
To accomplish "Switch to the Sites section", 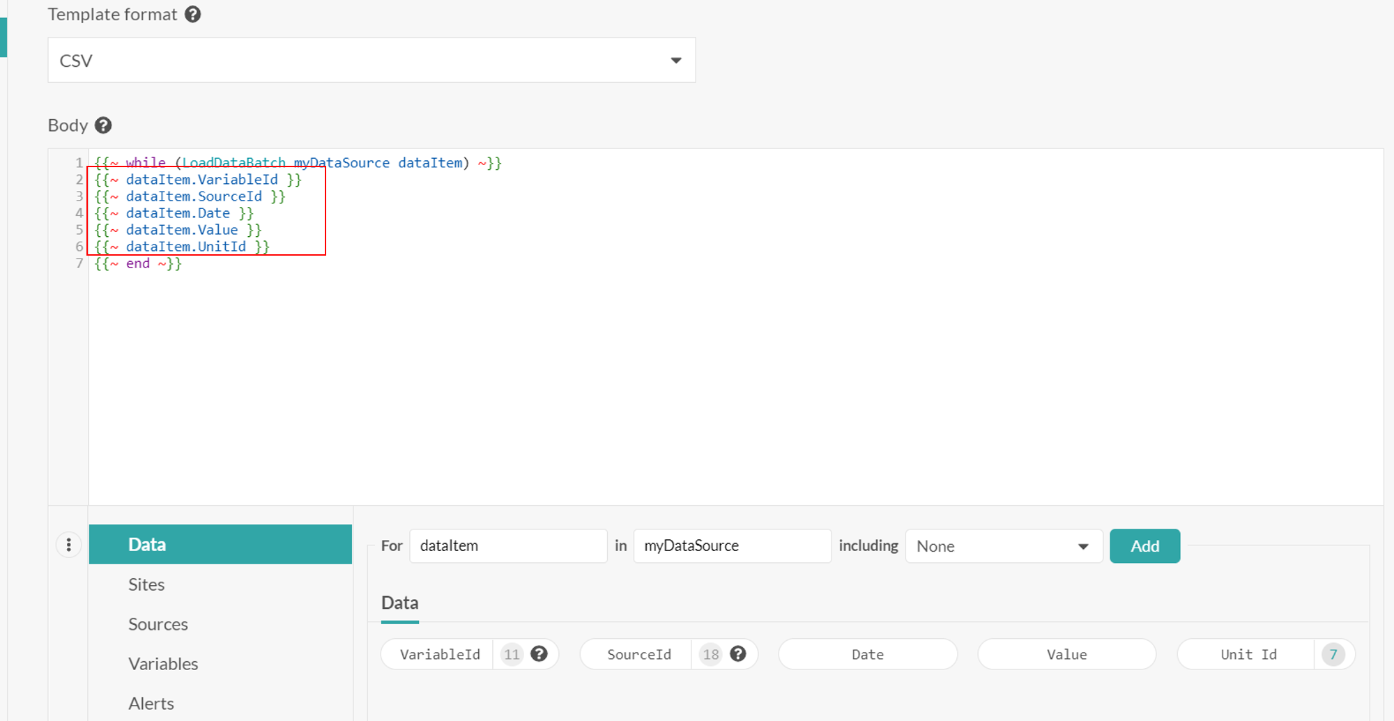I will point(146,584).
